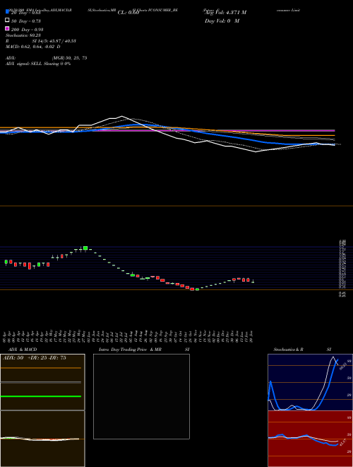Click the green candlestick at the price low
353x467 pixels.
click(197, 289)
